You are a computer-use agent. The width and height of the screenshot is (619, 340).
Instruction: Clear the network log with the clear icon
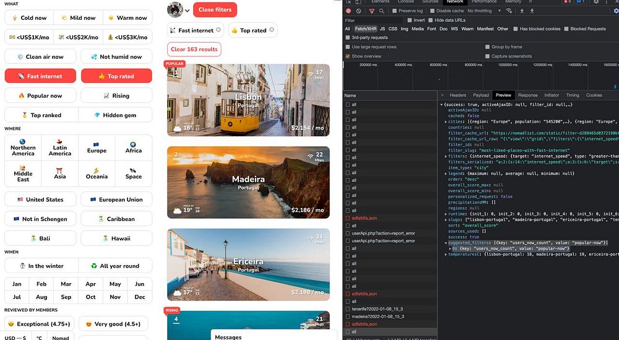coord(360,11)
